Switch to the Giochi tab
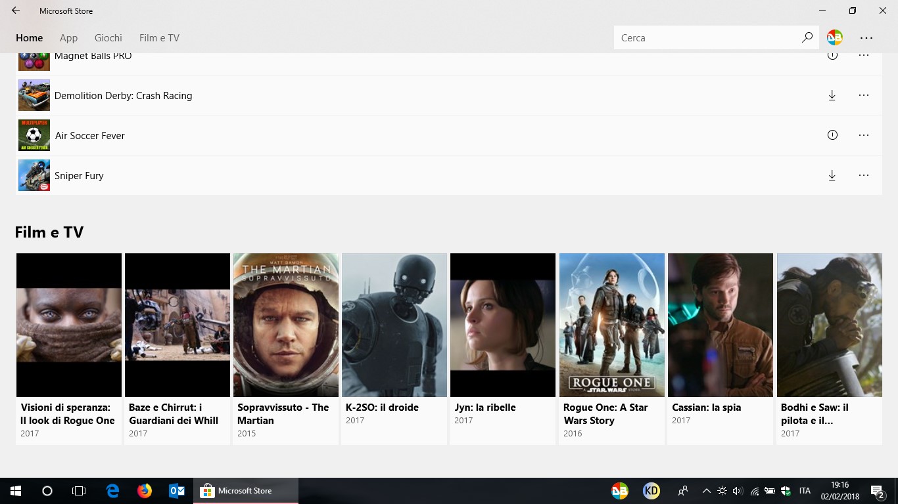 point(108,38)
